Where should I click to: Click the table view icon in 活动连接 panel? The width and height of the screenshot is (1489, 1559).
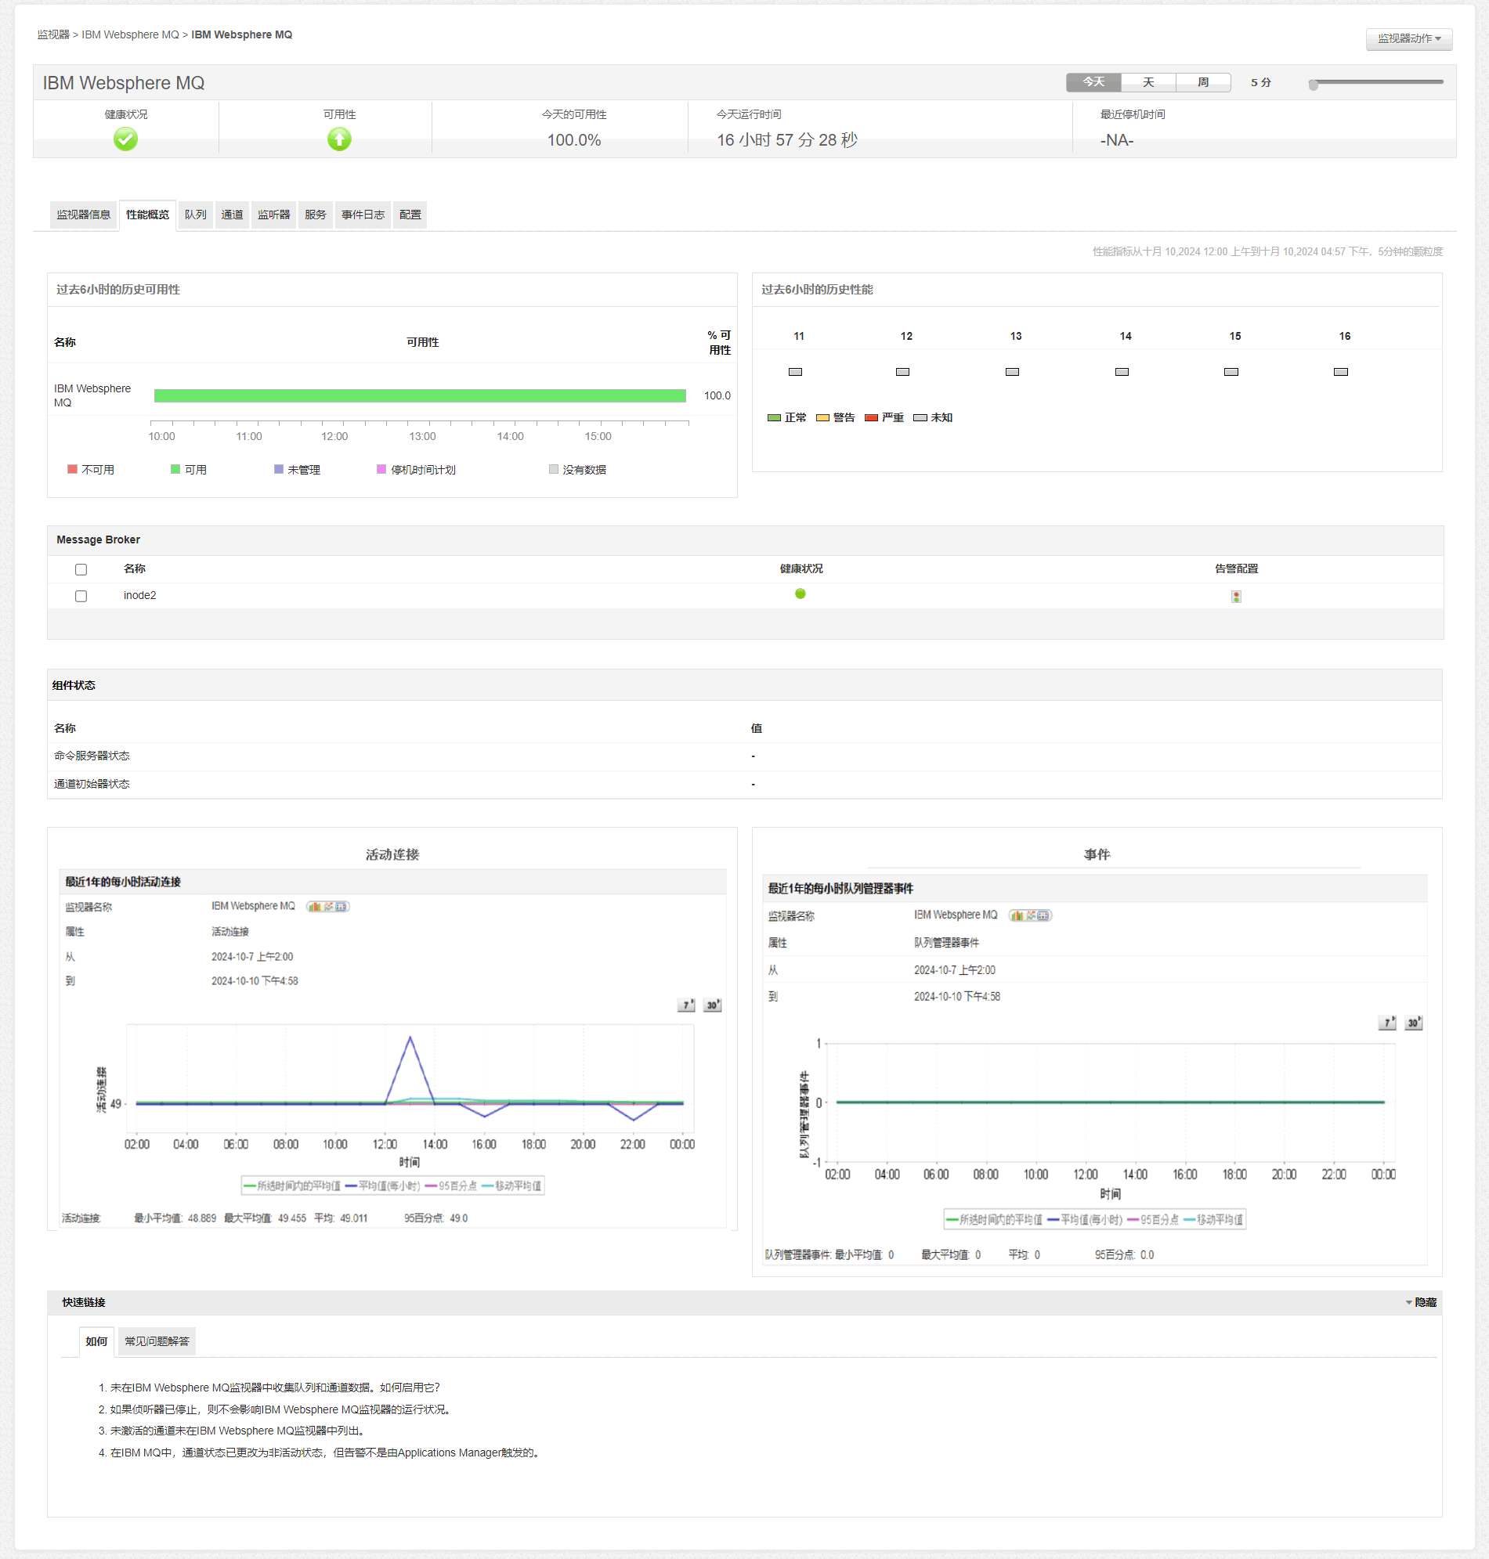(341, 907)
